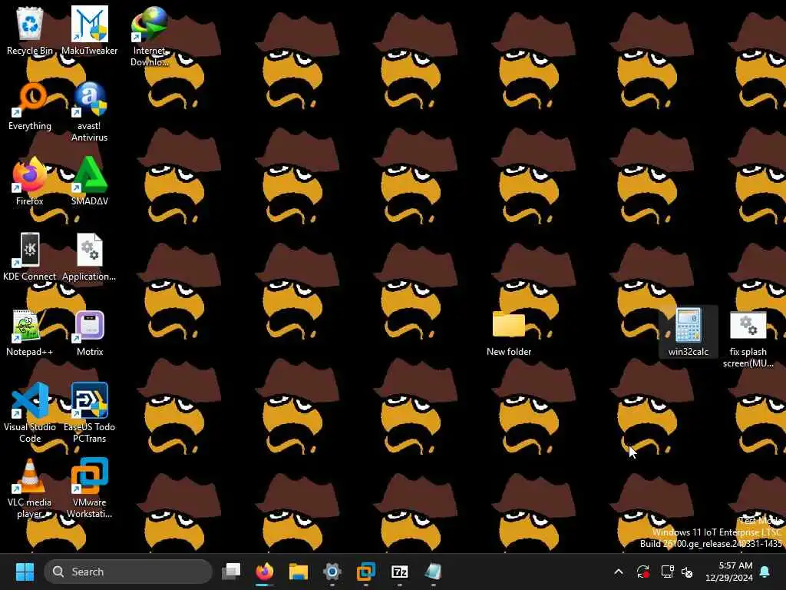Switch to Firefox in the taskbar

(265, 572)
